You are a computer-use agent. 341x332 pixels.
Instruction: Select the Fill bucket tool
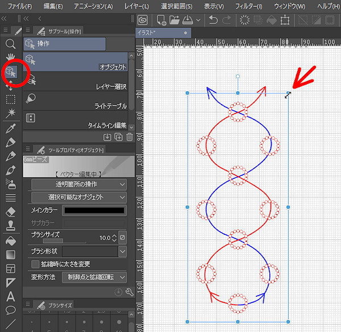click(10, 241)
